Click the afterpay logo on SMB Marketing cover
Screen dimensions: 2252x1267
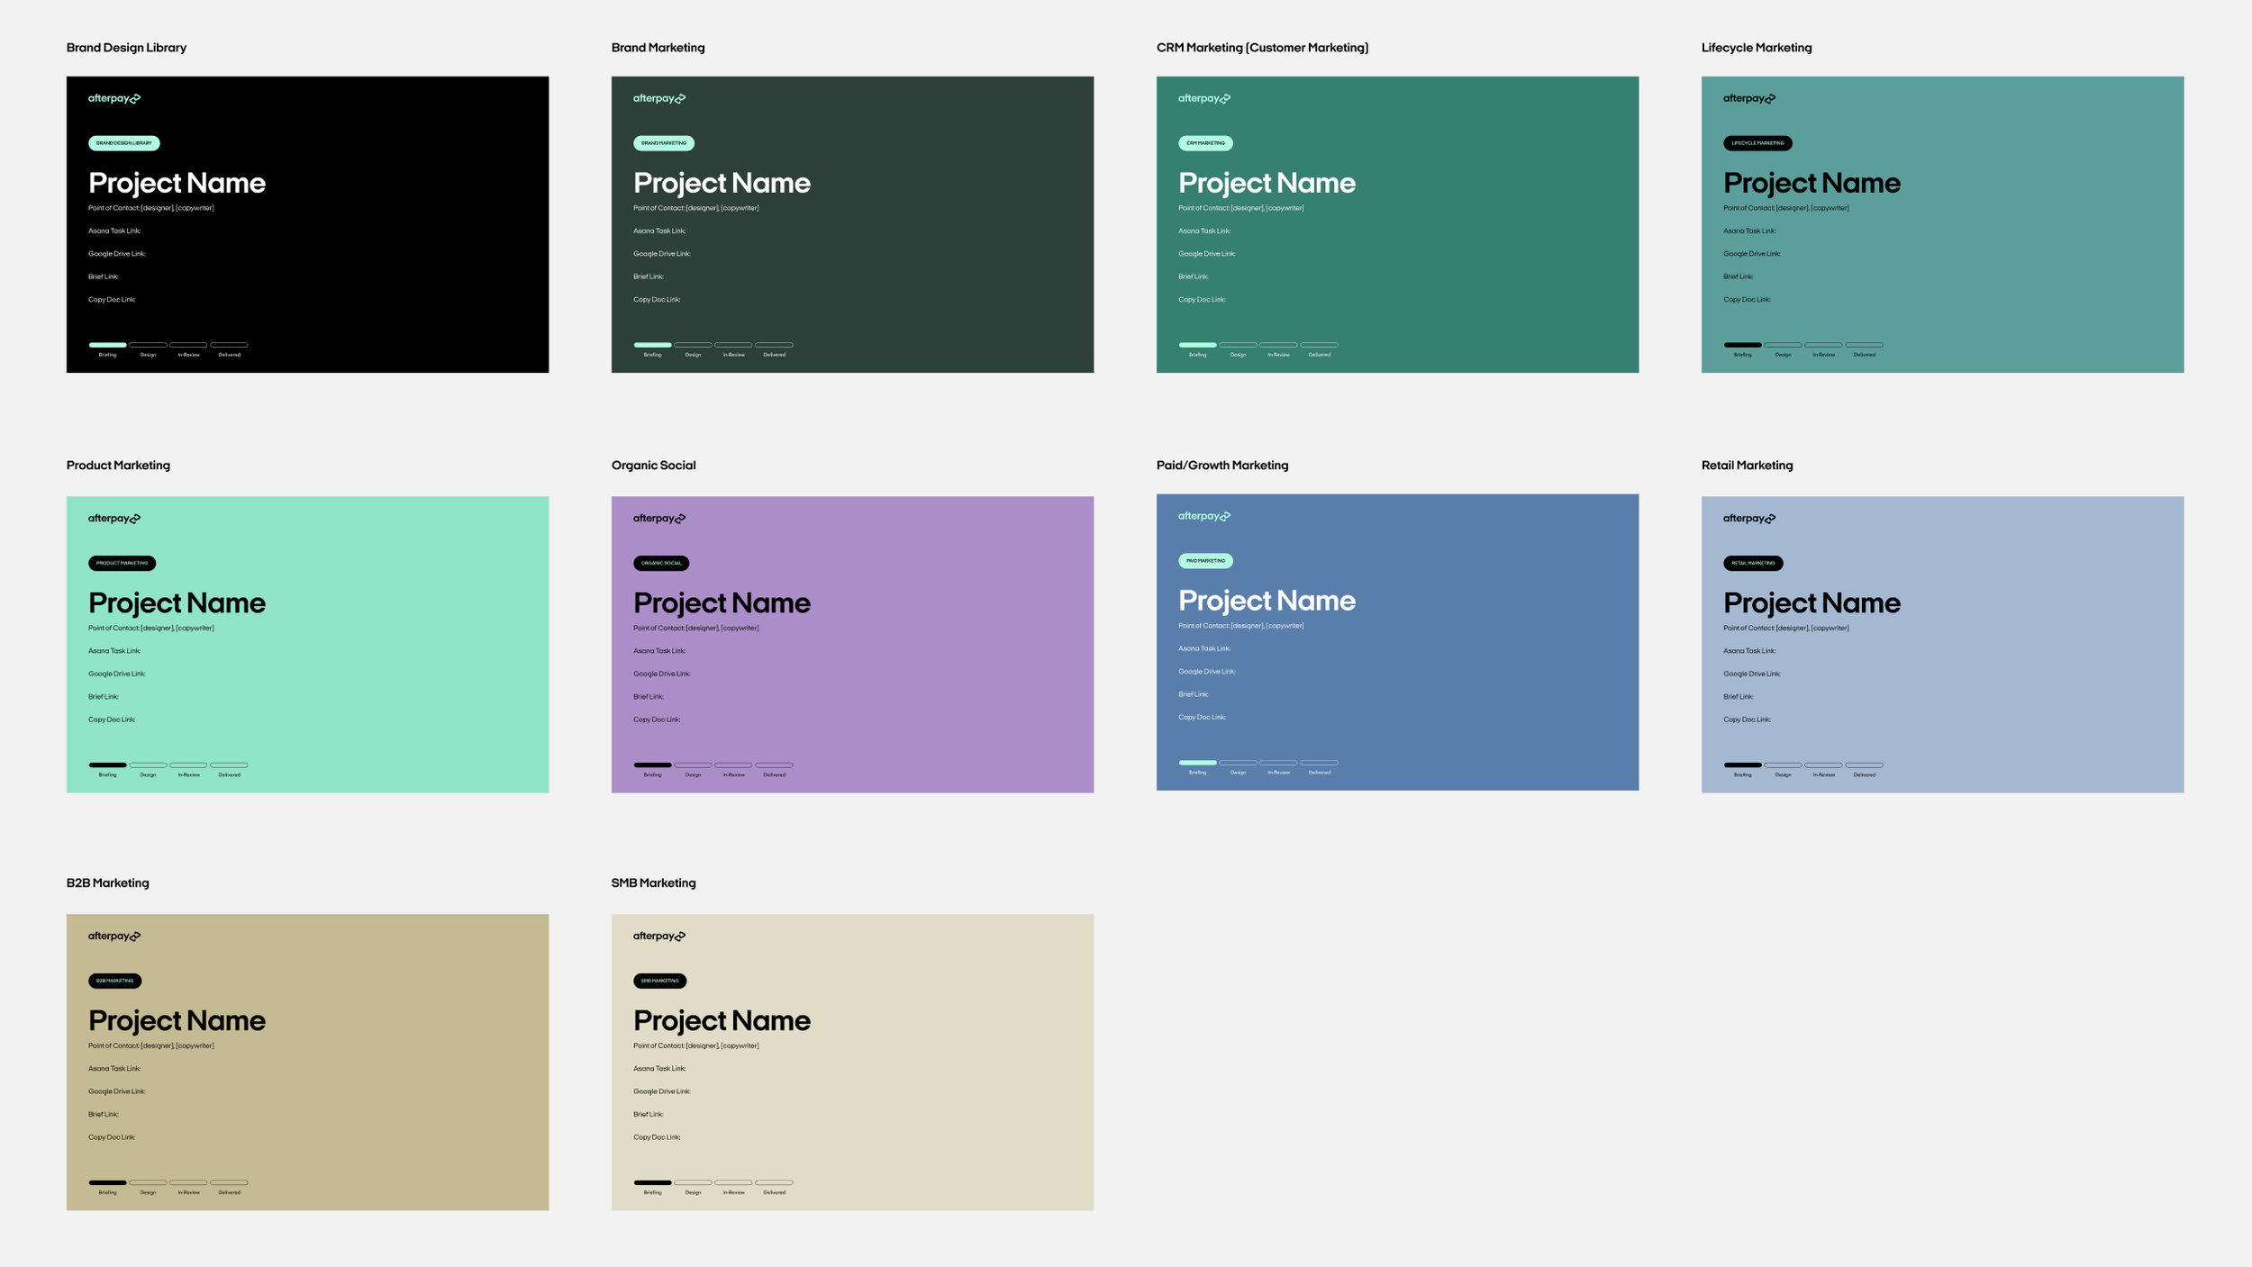coord(659,937)
